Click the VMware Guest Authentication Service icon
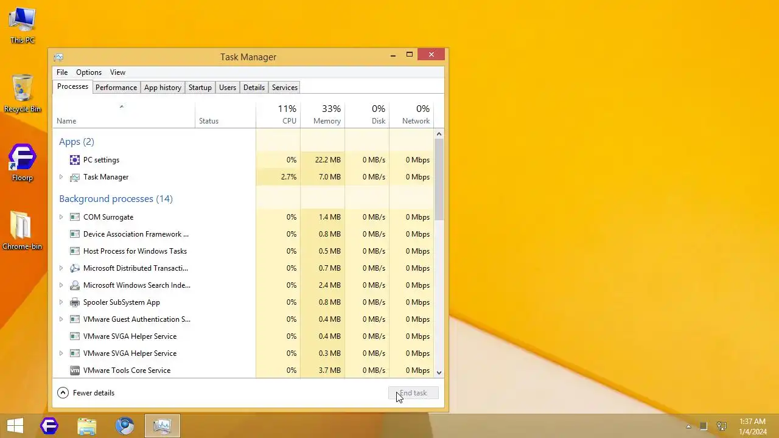Screen dimensions: 779x438 click(75, 319)
